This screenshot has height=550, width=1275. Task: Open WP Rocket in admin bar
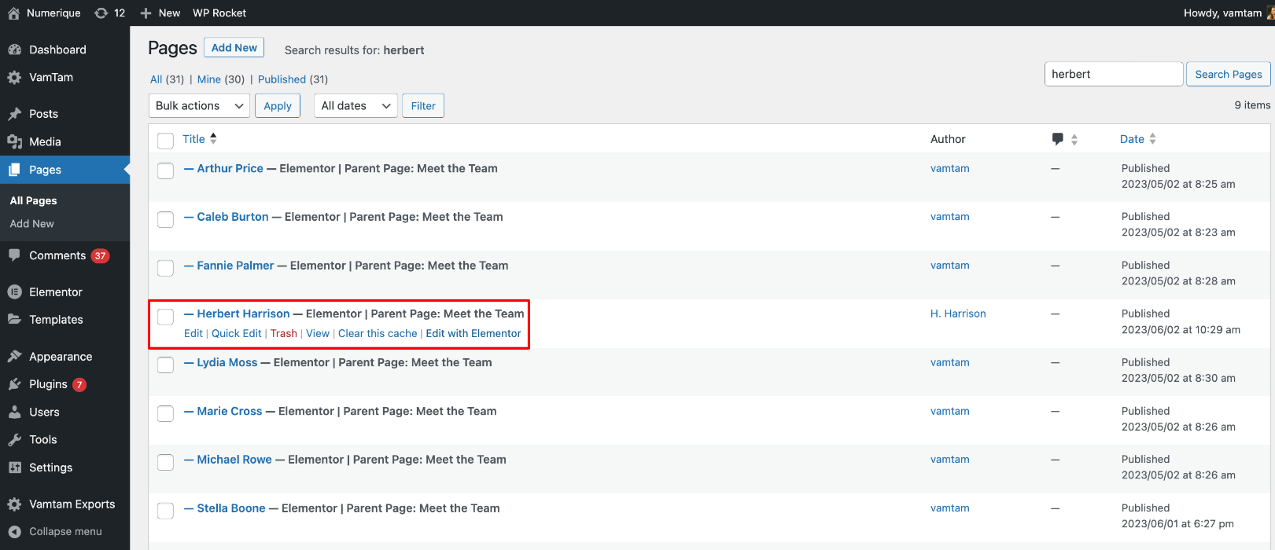point(219,13)
